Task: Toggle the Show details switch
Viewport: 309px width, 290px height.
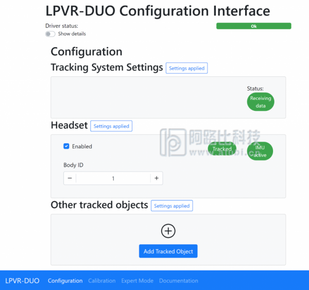Action: [50, 34]
